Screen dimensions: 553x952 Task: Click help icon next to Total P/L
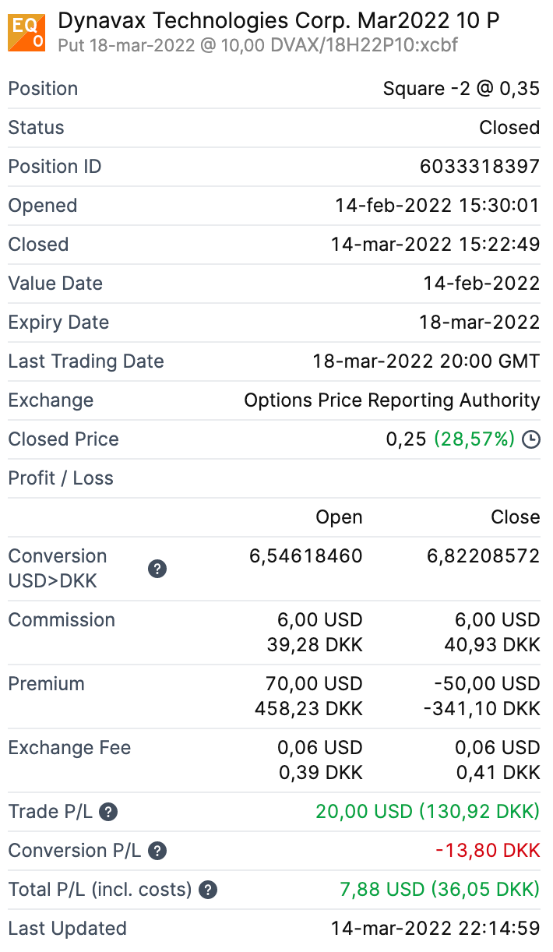coord(208,890)
